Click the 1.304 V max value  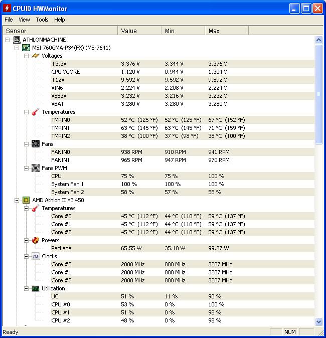click(218, 72)
